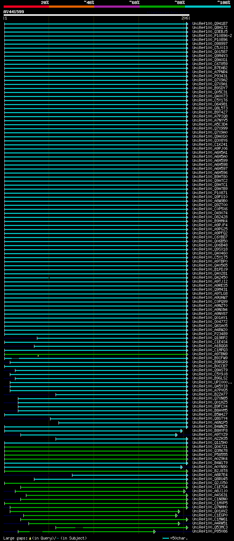Click hit label UniRef100_A0YN90
Screen dimensions: 234x541
click(x=210, y=467)
